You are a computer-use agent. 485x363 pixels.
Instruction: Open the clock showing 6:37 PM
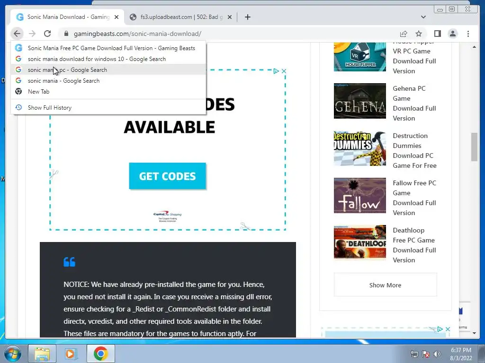(x=461, y=354)
